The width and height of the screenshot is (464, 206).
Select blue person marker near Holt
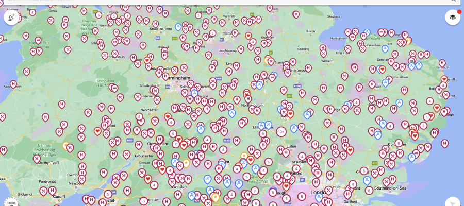tap(385, 48)
